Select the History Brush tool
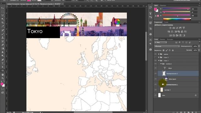 pyautogui.click(x=3, y=41)
